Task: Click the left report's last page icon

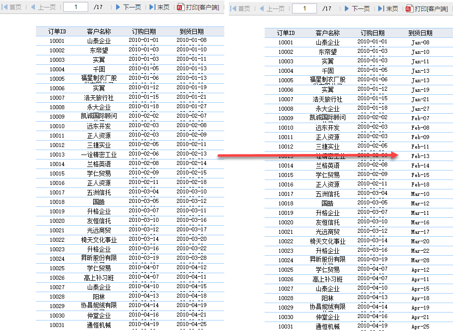Action: point(152,7)
